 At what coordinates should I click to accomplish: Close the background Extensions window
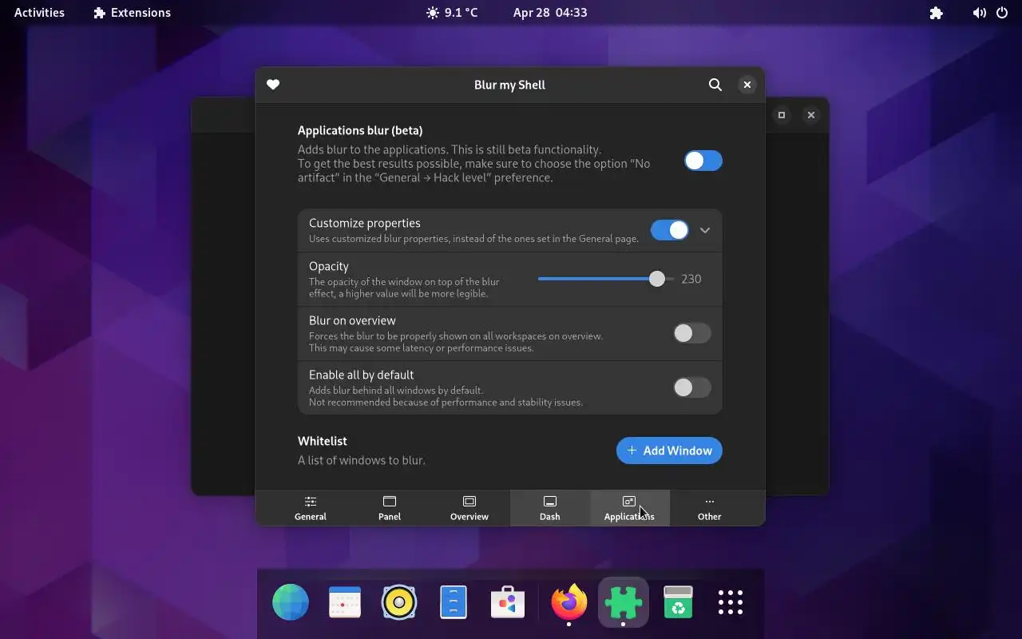(811, 115)
